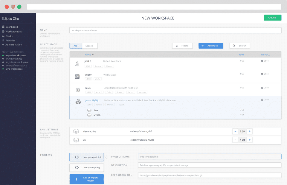Open Factories in the sidebar
Screen dimensions: 287x185
tap(10, 40)
